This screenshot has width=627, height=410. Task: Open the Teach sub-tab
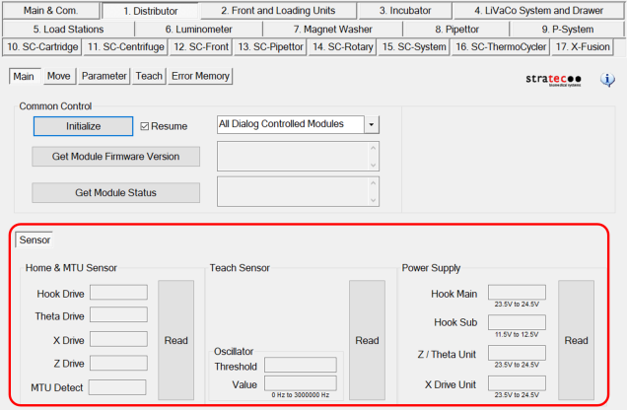coord(149,76)
